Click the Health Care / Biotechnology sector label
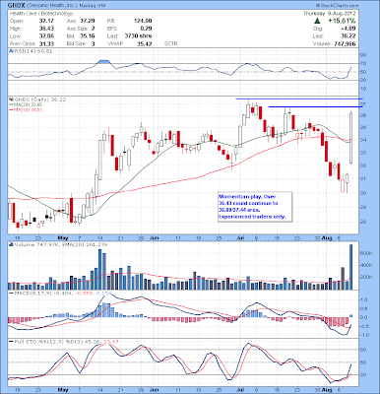380x394 pixels. click(x=41, y=14)
